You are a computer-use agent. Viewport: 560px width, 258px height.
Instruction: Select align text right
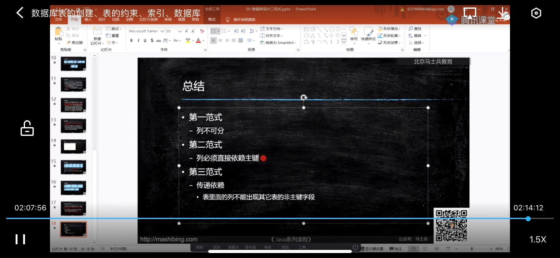pos(227,41)
